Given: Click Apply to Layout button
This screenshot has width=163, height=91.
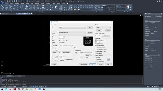Looking at the screenshot, I should 84,64.
